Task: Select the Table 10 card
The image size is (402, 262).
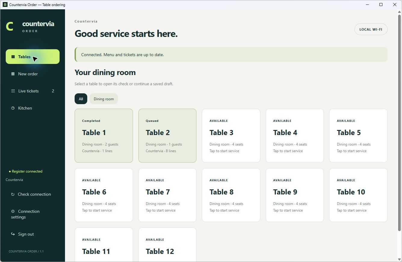Action: point(358,195)
